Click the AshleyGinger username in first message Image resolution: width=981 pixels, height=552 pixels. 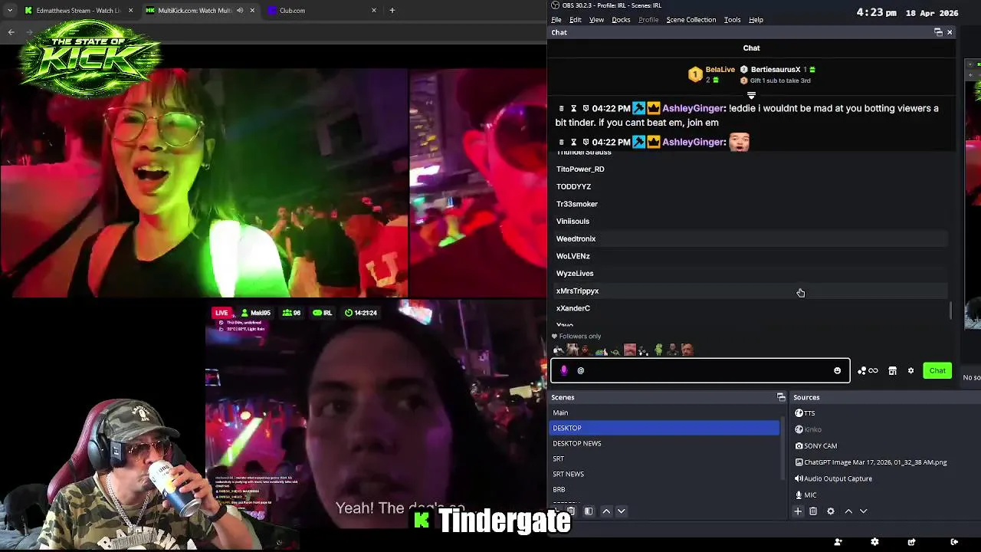693,109
